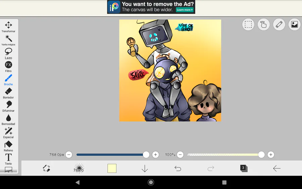This screenshot has width=302, height=189.
Task: Select the Texto text tool
Action: [x=8, y=159]
